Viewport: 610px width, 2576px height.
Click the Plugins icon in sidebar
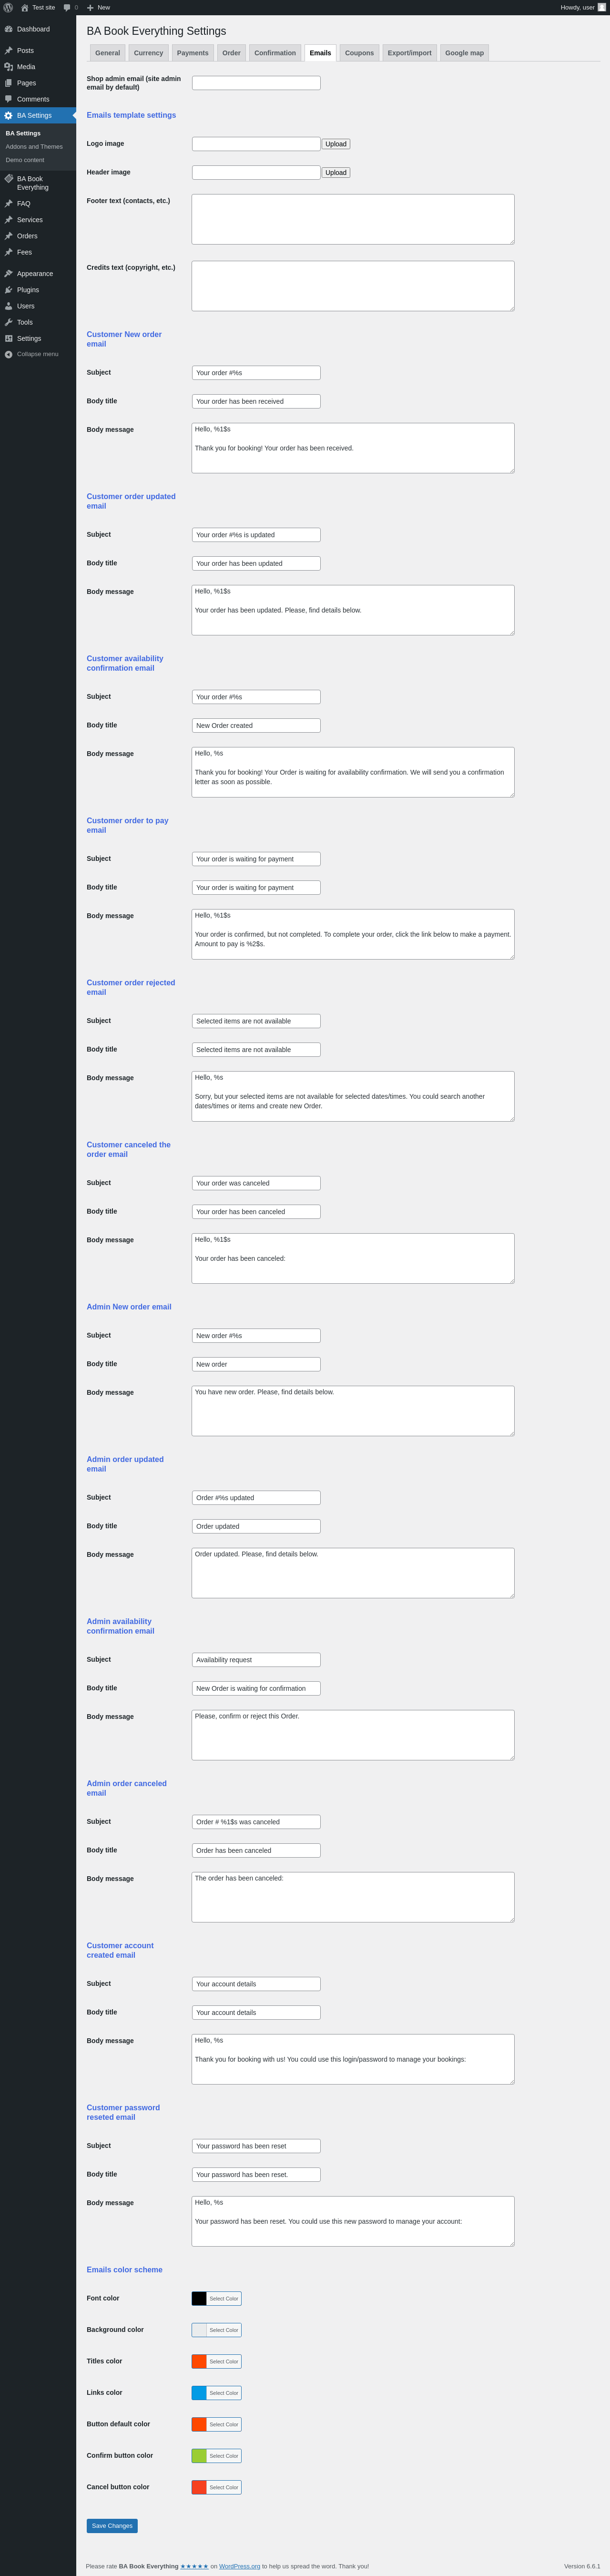click(8, 290)
